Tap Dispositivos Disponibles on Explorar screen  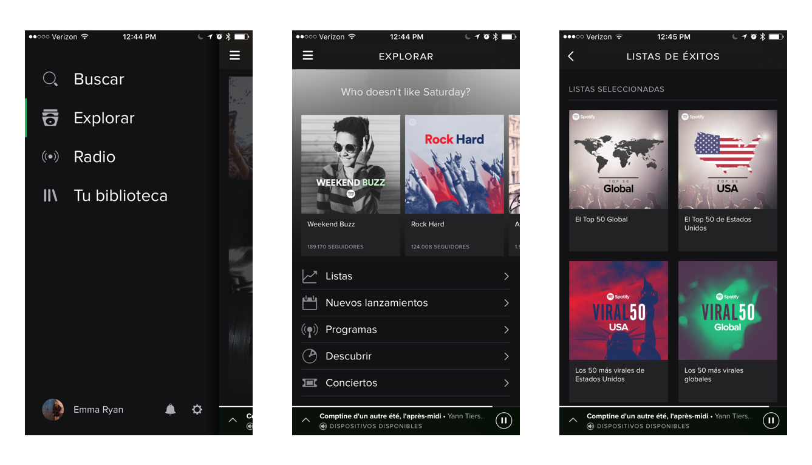pyautogui.click(x=376, y=426)
